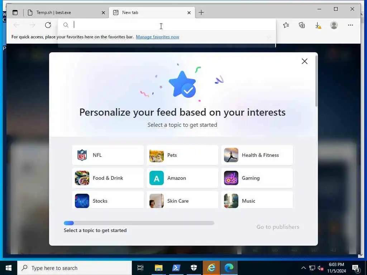Close the personalize feed dialog
Viewport: 367px width, 275px height.
click(x=305, y=61)
